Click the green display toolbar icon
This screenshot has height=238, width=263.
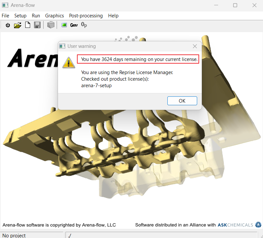(x=64, y=25)
